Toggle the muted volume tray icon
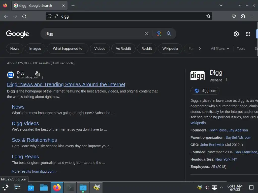The height and width of the screenshot is (193, 258). click(x=207, y=187)
